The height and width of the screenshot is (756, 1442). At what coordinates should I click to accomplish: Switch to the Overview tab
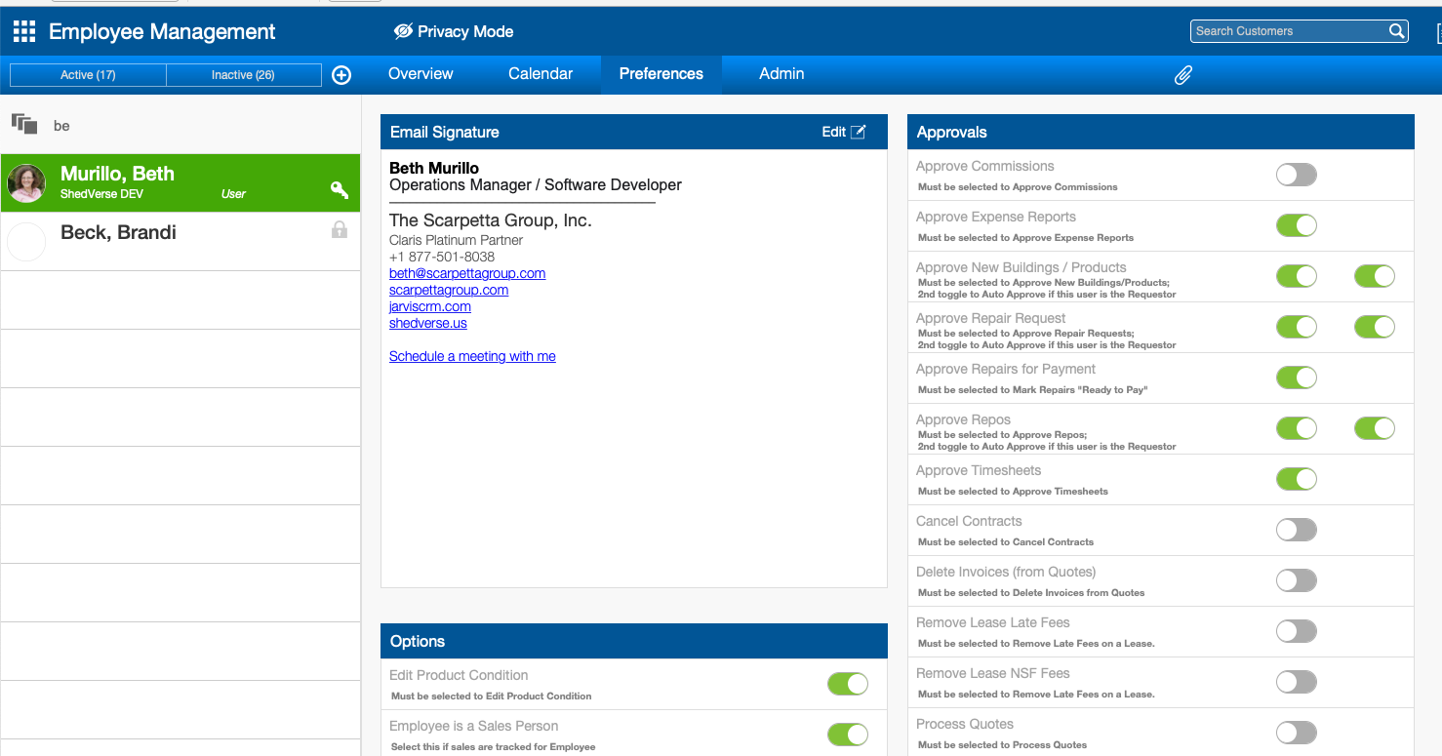[x=421, y=74]
